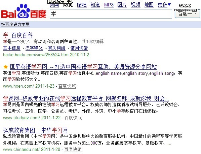Open the MP3 search tab
Viewport: 201px width, 154px height.
[109, 5]
